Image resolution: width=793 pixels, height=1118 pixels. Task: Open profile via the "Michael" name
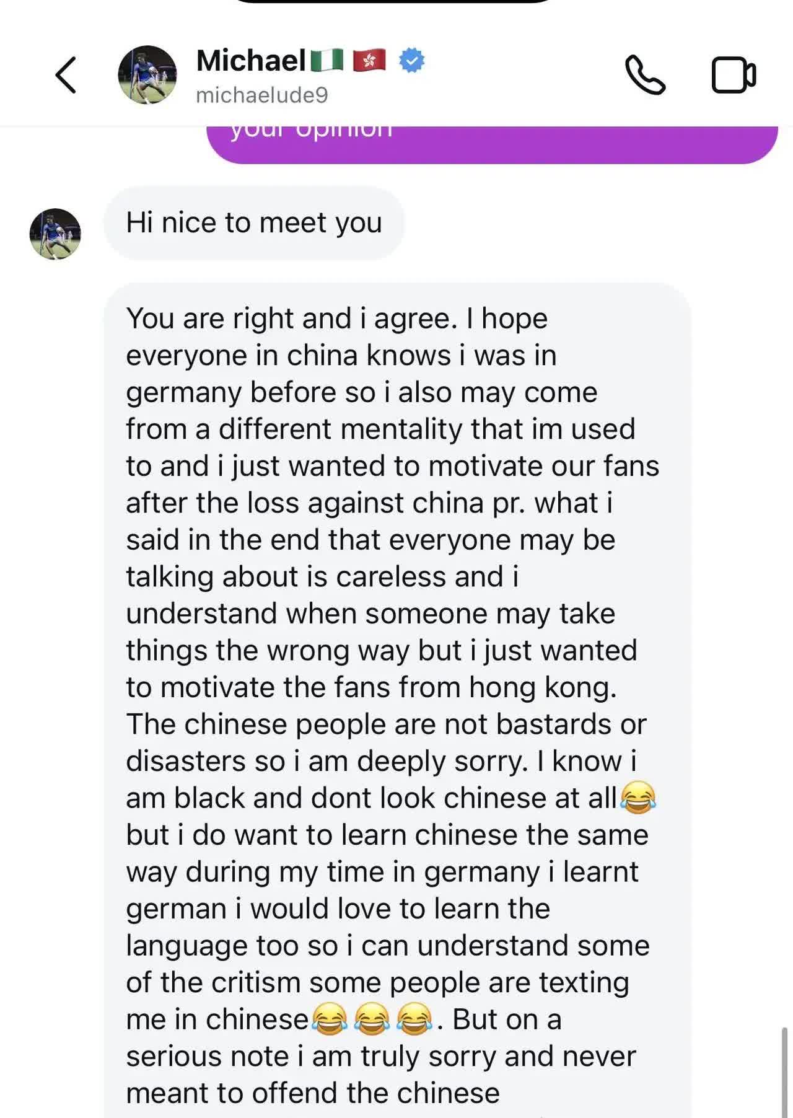pos(250,61)
